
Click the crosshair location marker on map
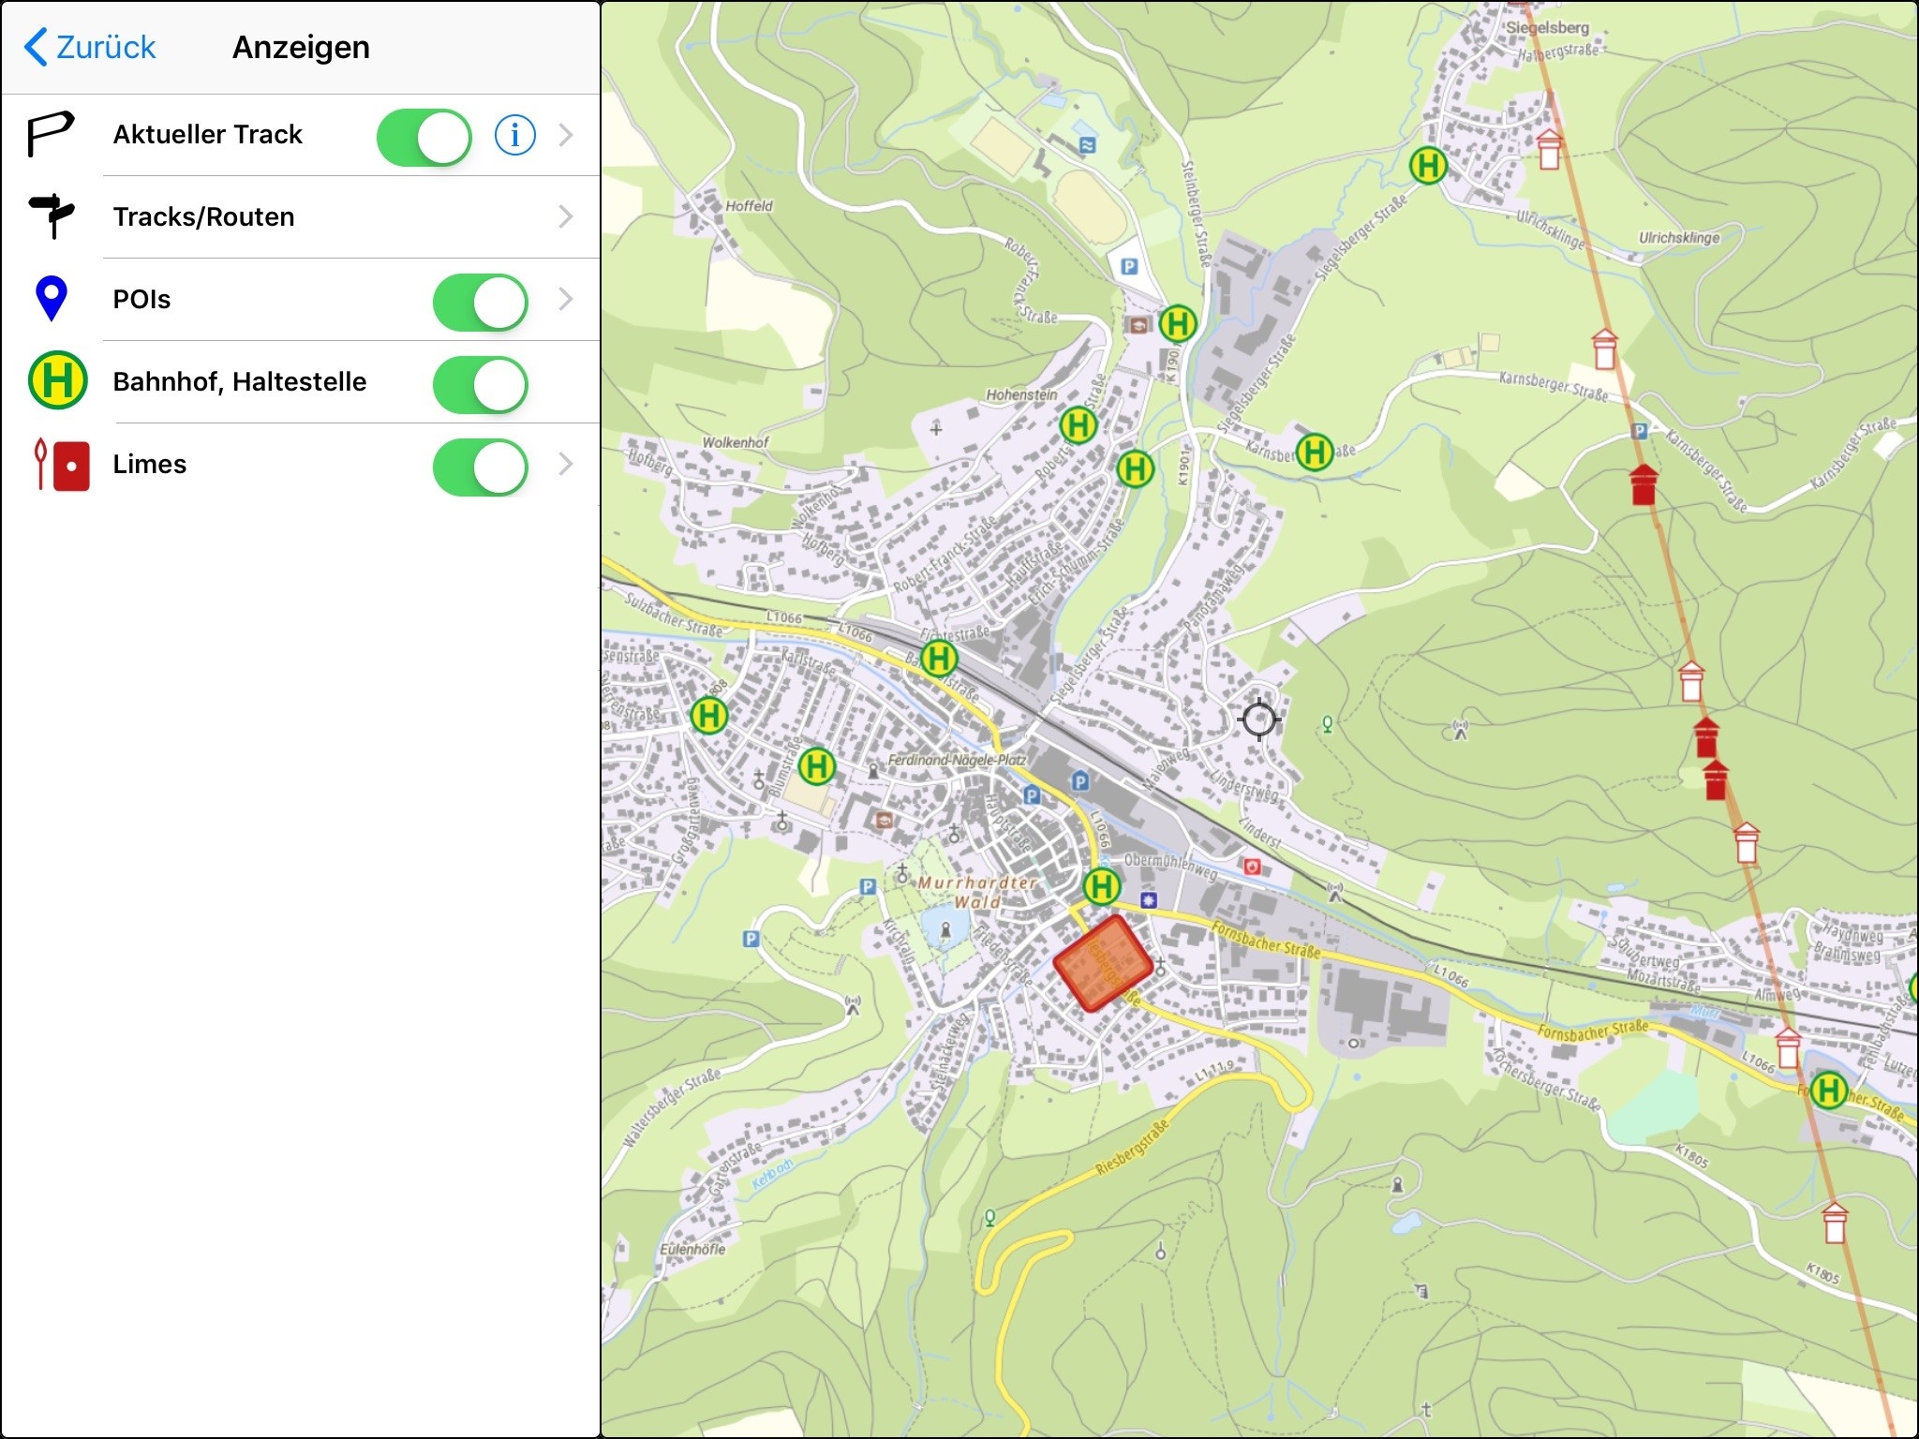[x=1258, y=719]
